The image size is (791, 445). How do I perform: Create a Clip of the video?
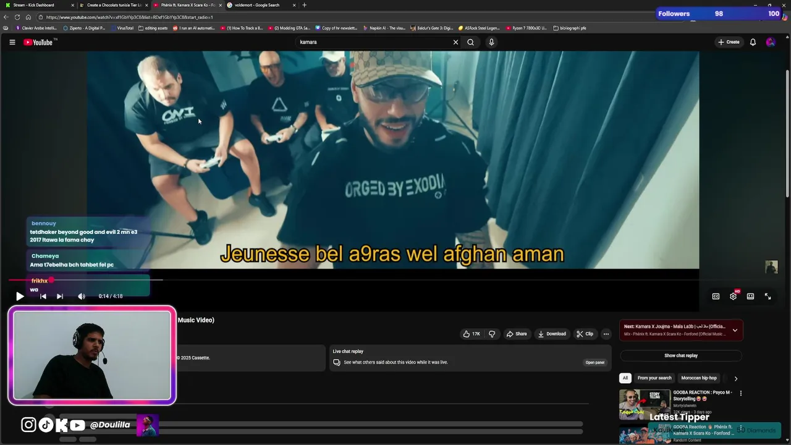point(585,334)
